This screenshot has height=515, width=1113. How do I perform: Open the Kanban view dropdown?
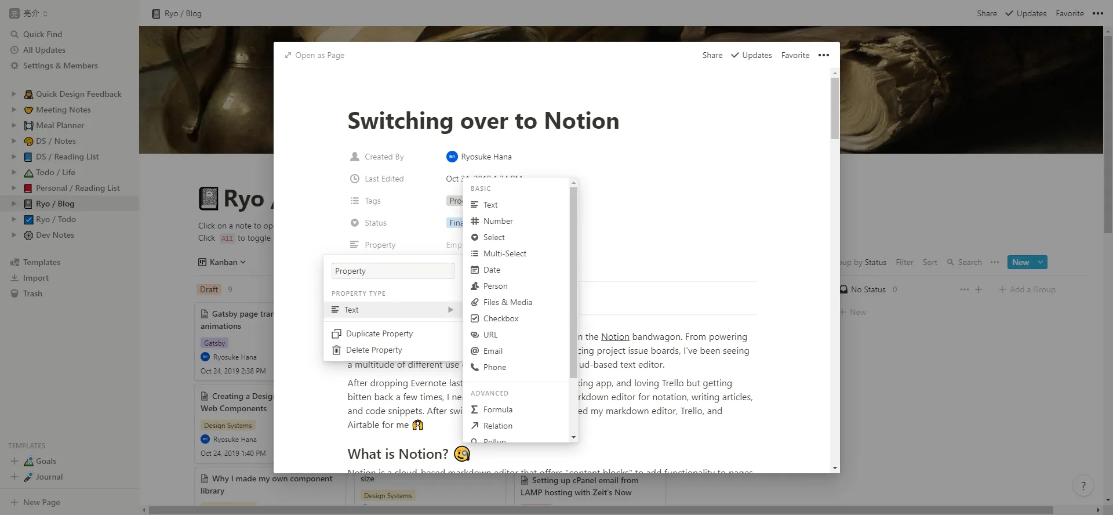[x=222, y=262]
